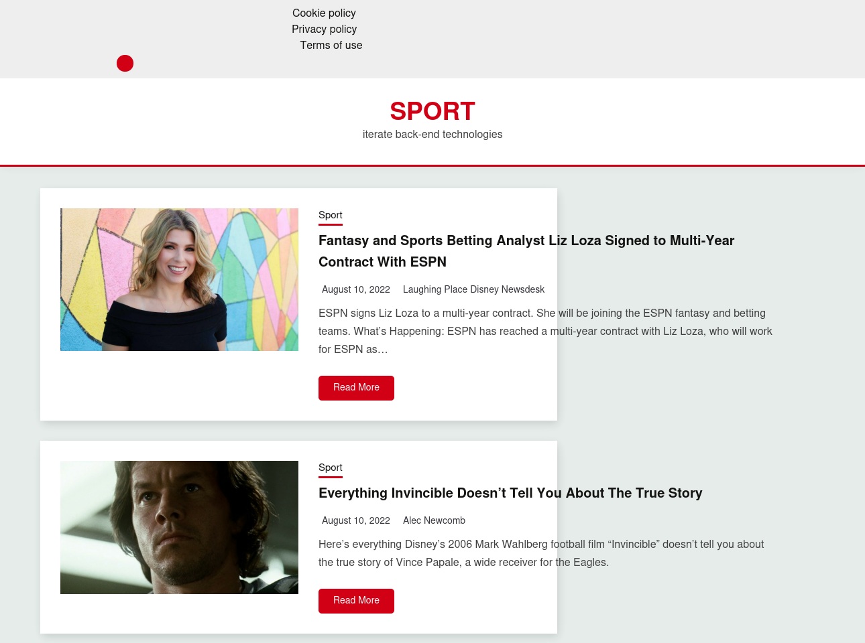Click the excerpt about Mark Wahlberg's football film

pyautogui.click(x=541, y=553)
